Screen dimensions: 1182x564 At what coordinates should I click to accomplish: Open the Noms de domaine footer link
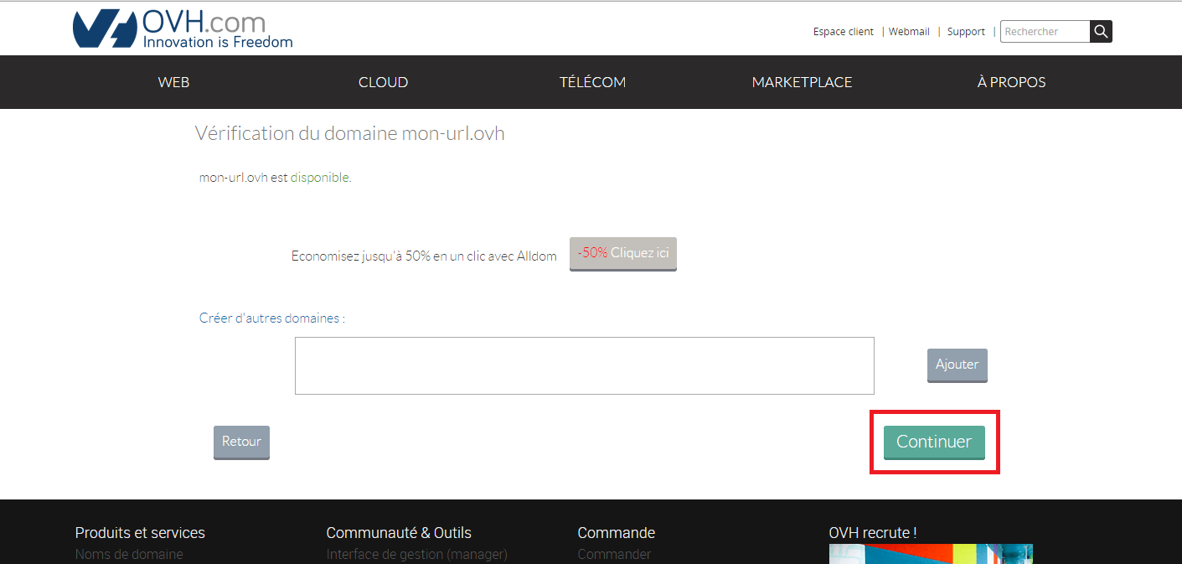coord(129,554)
